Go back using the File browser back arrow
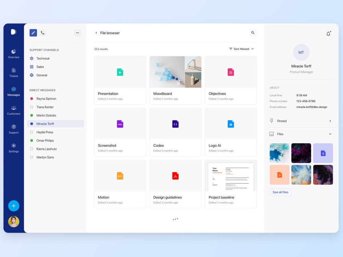The width and height of the screenshot is (343, 257). pos(96,33)
